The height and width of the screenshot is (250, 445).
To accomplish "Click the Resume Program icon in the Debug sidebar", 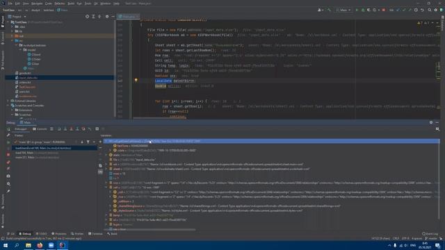I will click(8, 142).
